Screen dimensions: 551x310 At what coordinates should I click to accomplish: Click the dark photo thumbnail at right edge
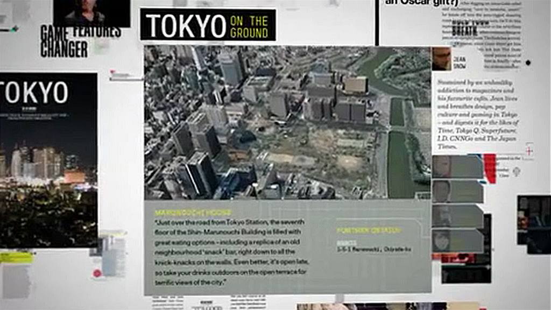pos(534,224)
